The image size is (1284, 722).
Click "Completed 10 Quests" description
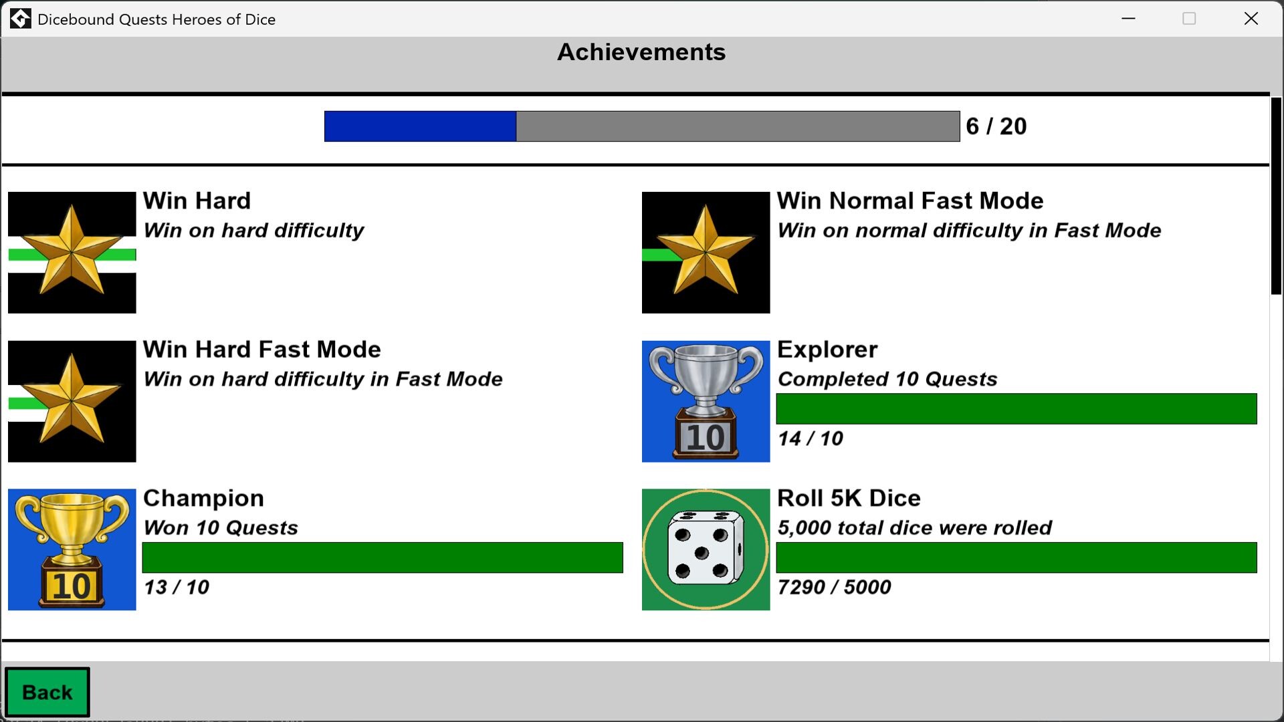coord(887,379)
